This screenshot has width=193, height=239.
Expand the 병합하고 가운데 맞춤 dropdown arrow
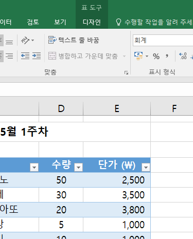coord(125,56)
